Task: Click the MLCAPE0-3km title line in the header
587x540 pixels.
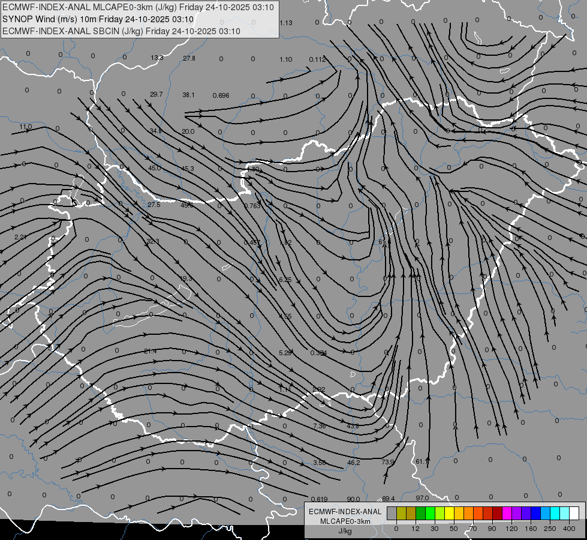Action: 138,7
